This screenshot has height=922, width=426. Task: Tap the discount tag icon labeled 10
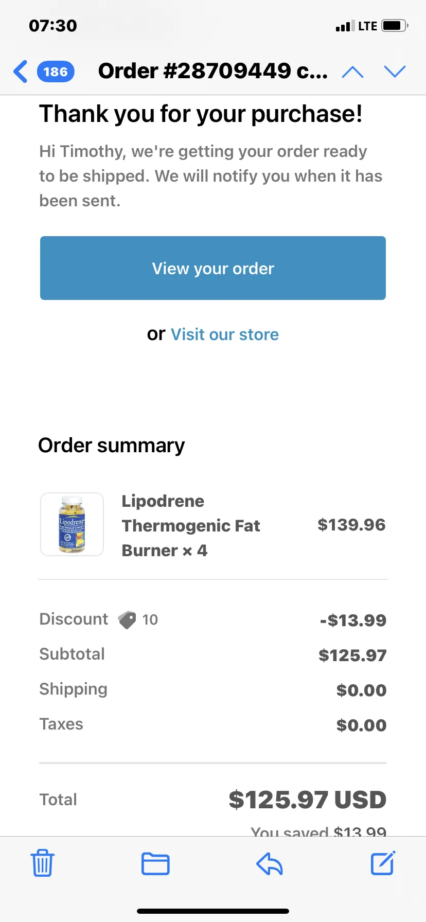(127, 619)
